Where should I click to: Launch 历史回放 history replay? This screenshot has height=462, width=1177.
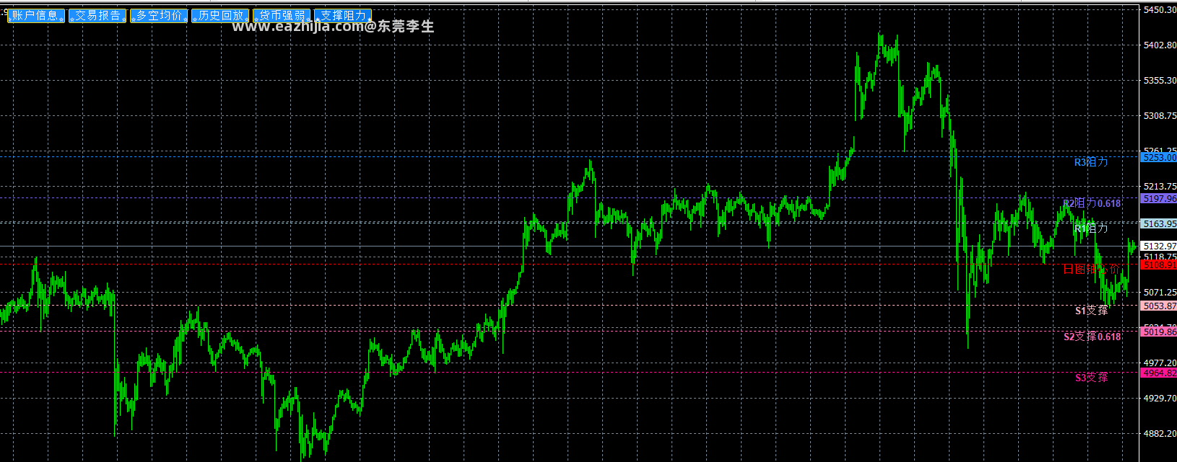(220, 16)
